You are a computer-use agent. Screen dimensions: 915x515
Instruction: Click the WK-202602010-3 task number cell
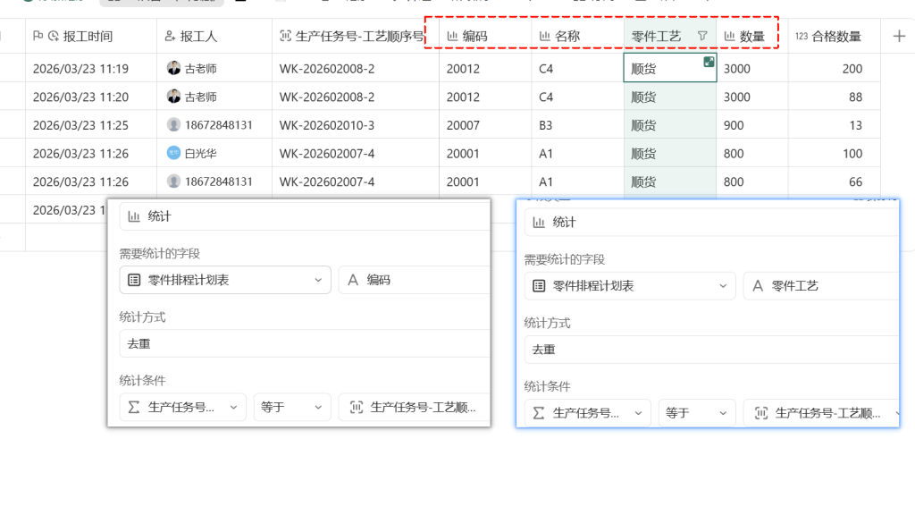tap(356, 125)
